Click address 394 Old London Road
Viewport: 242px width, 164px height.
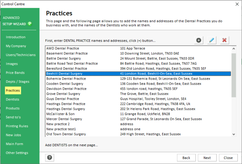coord(163,69)
